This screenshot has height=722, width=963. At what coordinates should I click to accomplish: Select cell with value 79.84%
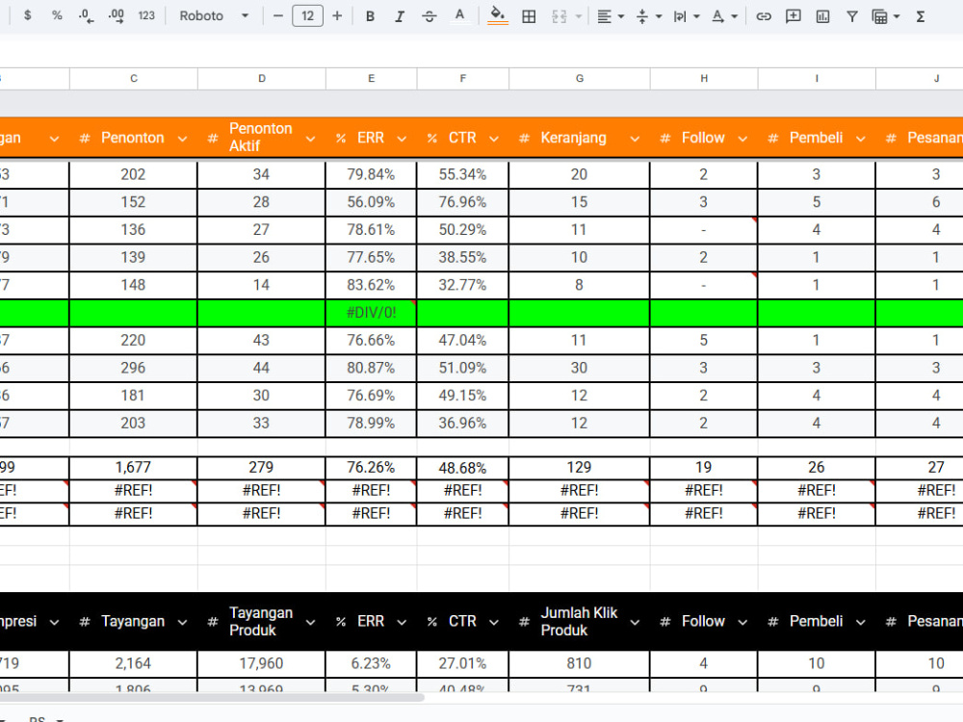371,174
